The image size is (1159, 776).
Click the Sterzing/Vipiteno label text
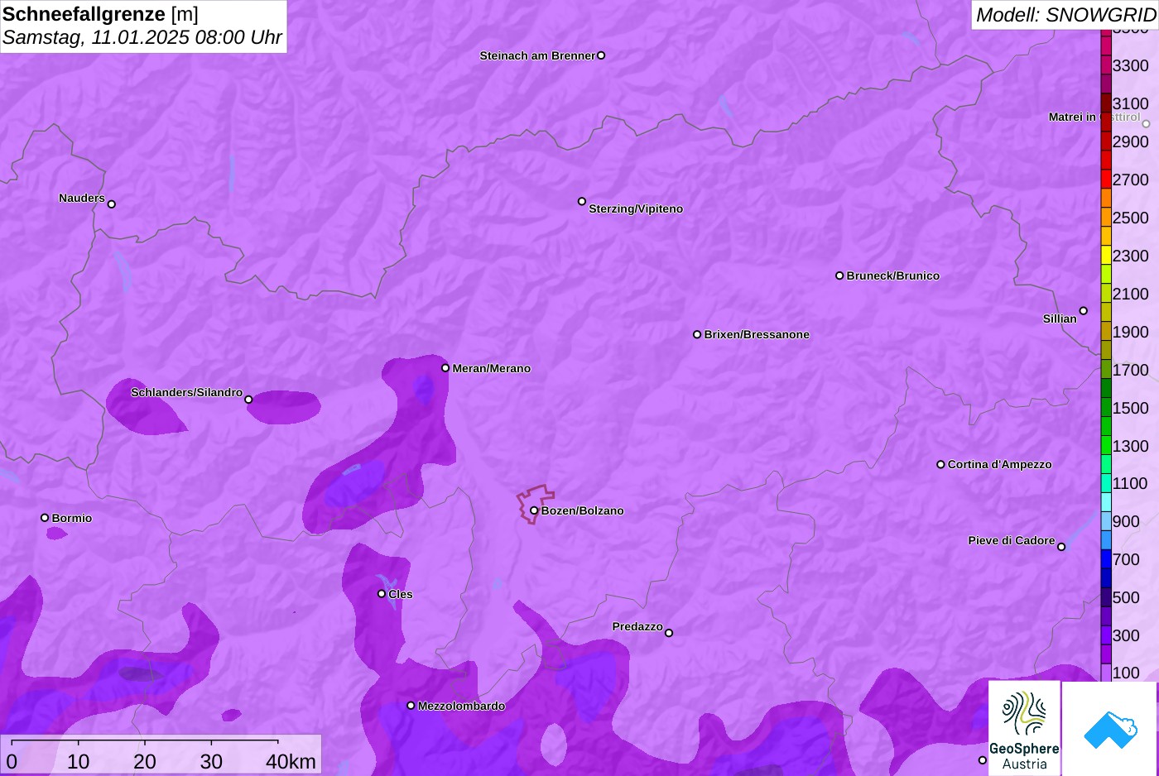636,208
